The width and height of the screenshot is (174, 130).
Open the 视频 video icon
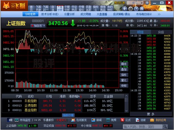108,120
